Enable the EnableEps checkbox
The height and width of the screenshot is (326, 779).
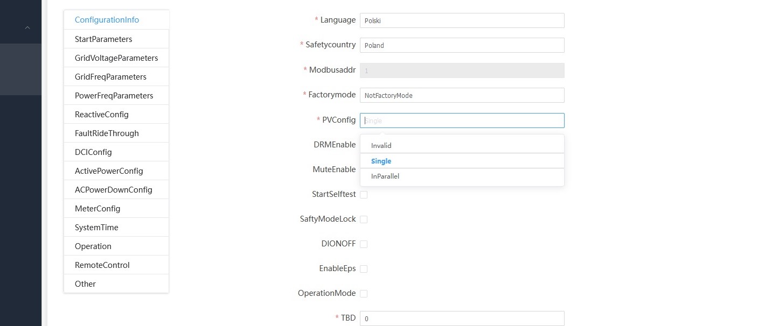[364, 269]
